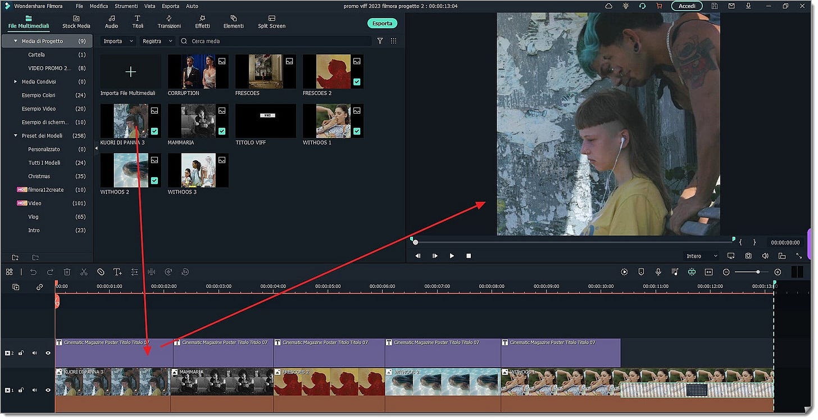
Task: Open the Audio tab
Action: (x=112, y=22)
